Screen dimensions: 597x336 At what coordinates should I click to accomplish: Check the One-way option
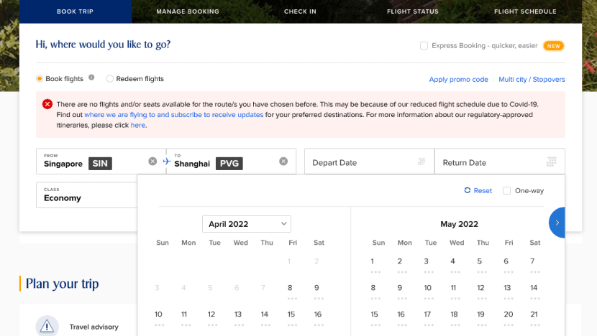click(507, 190)
